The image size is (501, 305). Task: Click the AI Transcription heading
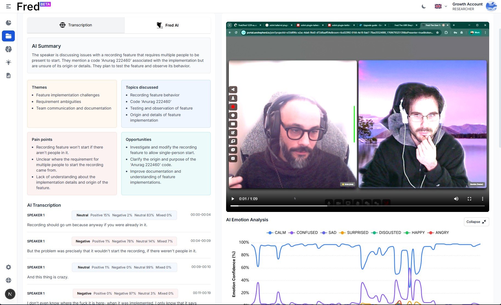[44, 205]
